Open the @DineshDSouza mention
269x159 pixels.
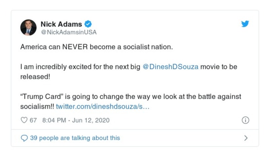(171, 67)
